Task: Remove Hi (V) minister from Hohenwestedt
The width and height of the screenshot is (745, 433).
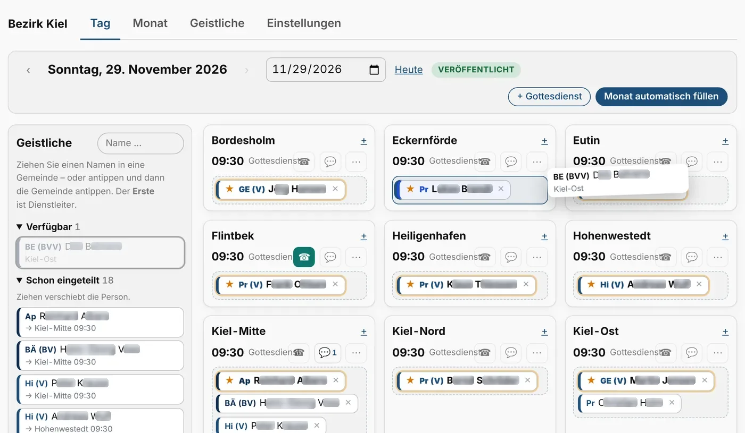Action: pos(699,285)
